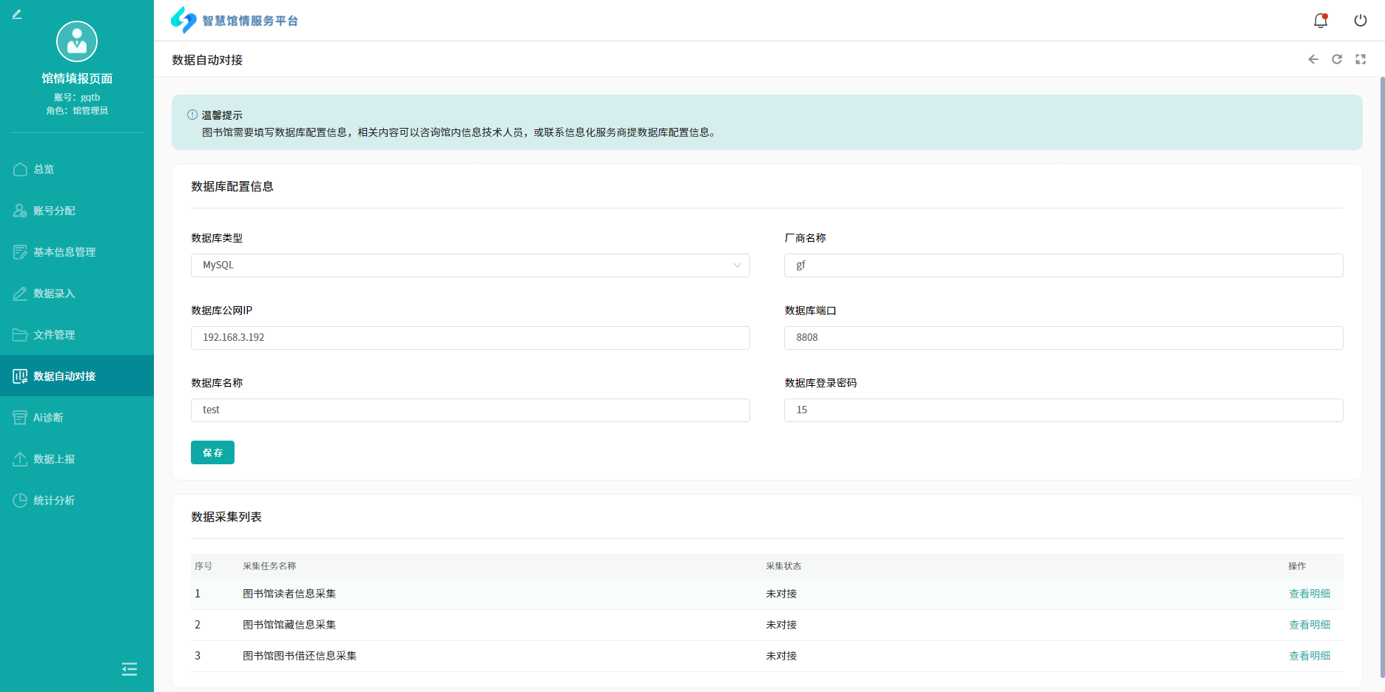Image resolution: width=1385 pixels, height=692 pixels.
Task: Toggle fullscreen with the expand icon
Action: [x=1360, y=59]
